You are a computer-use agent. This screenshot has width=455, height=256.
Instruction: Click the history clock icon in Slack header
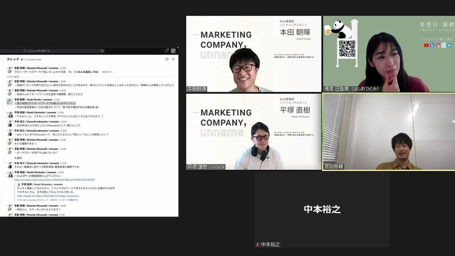click(167, 51)
